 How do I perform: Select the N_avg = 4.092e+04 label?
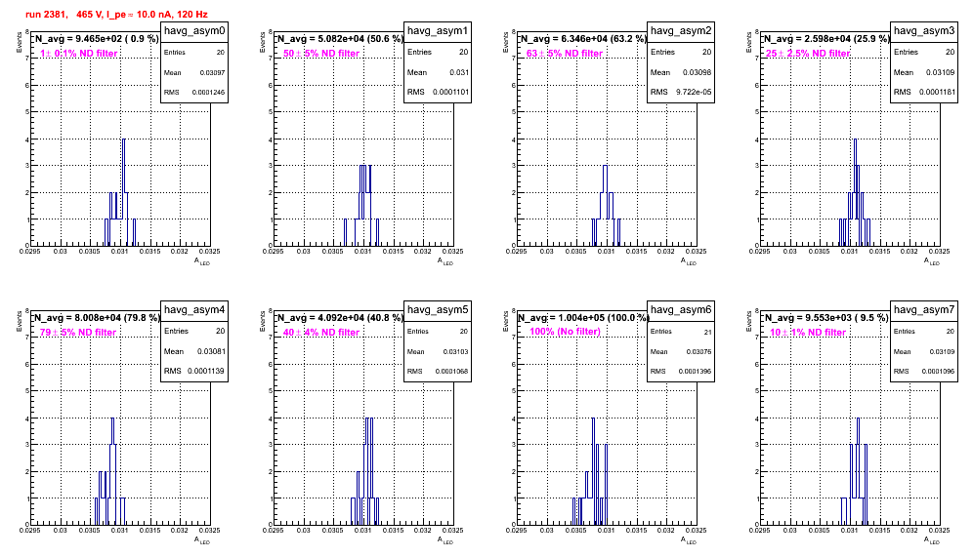click(x=340, y=318)
